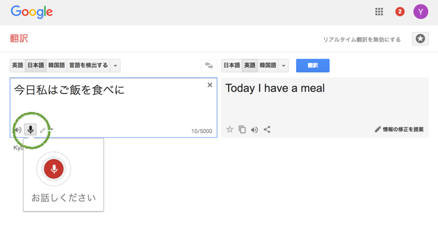Copy the translated text icon
The image size is (438, 225).
tap(242, 130)
